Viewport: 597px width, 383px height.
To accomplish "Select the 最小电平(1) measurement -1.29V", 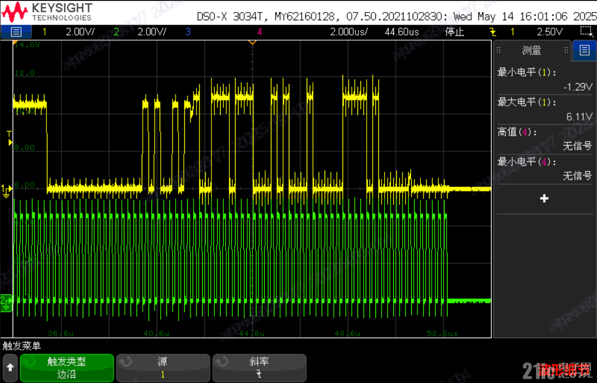I will [545, 80].
